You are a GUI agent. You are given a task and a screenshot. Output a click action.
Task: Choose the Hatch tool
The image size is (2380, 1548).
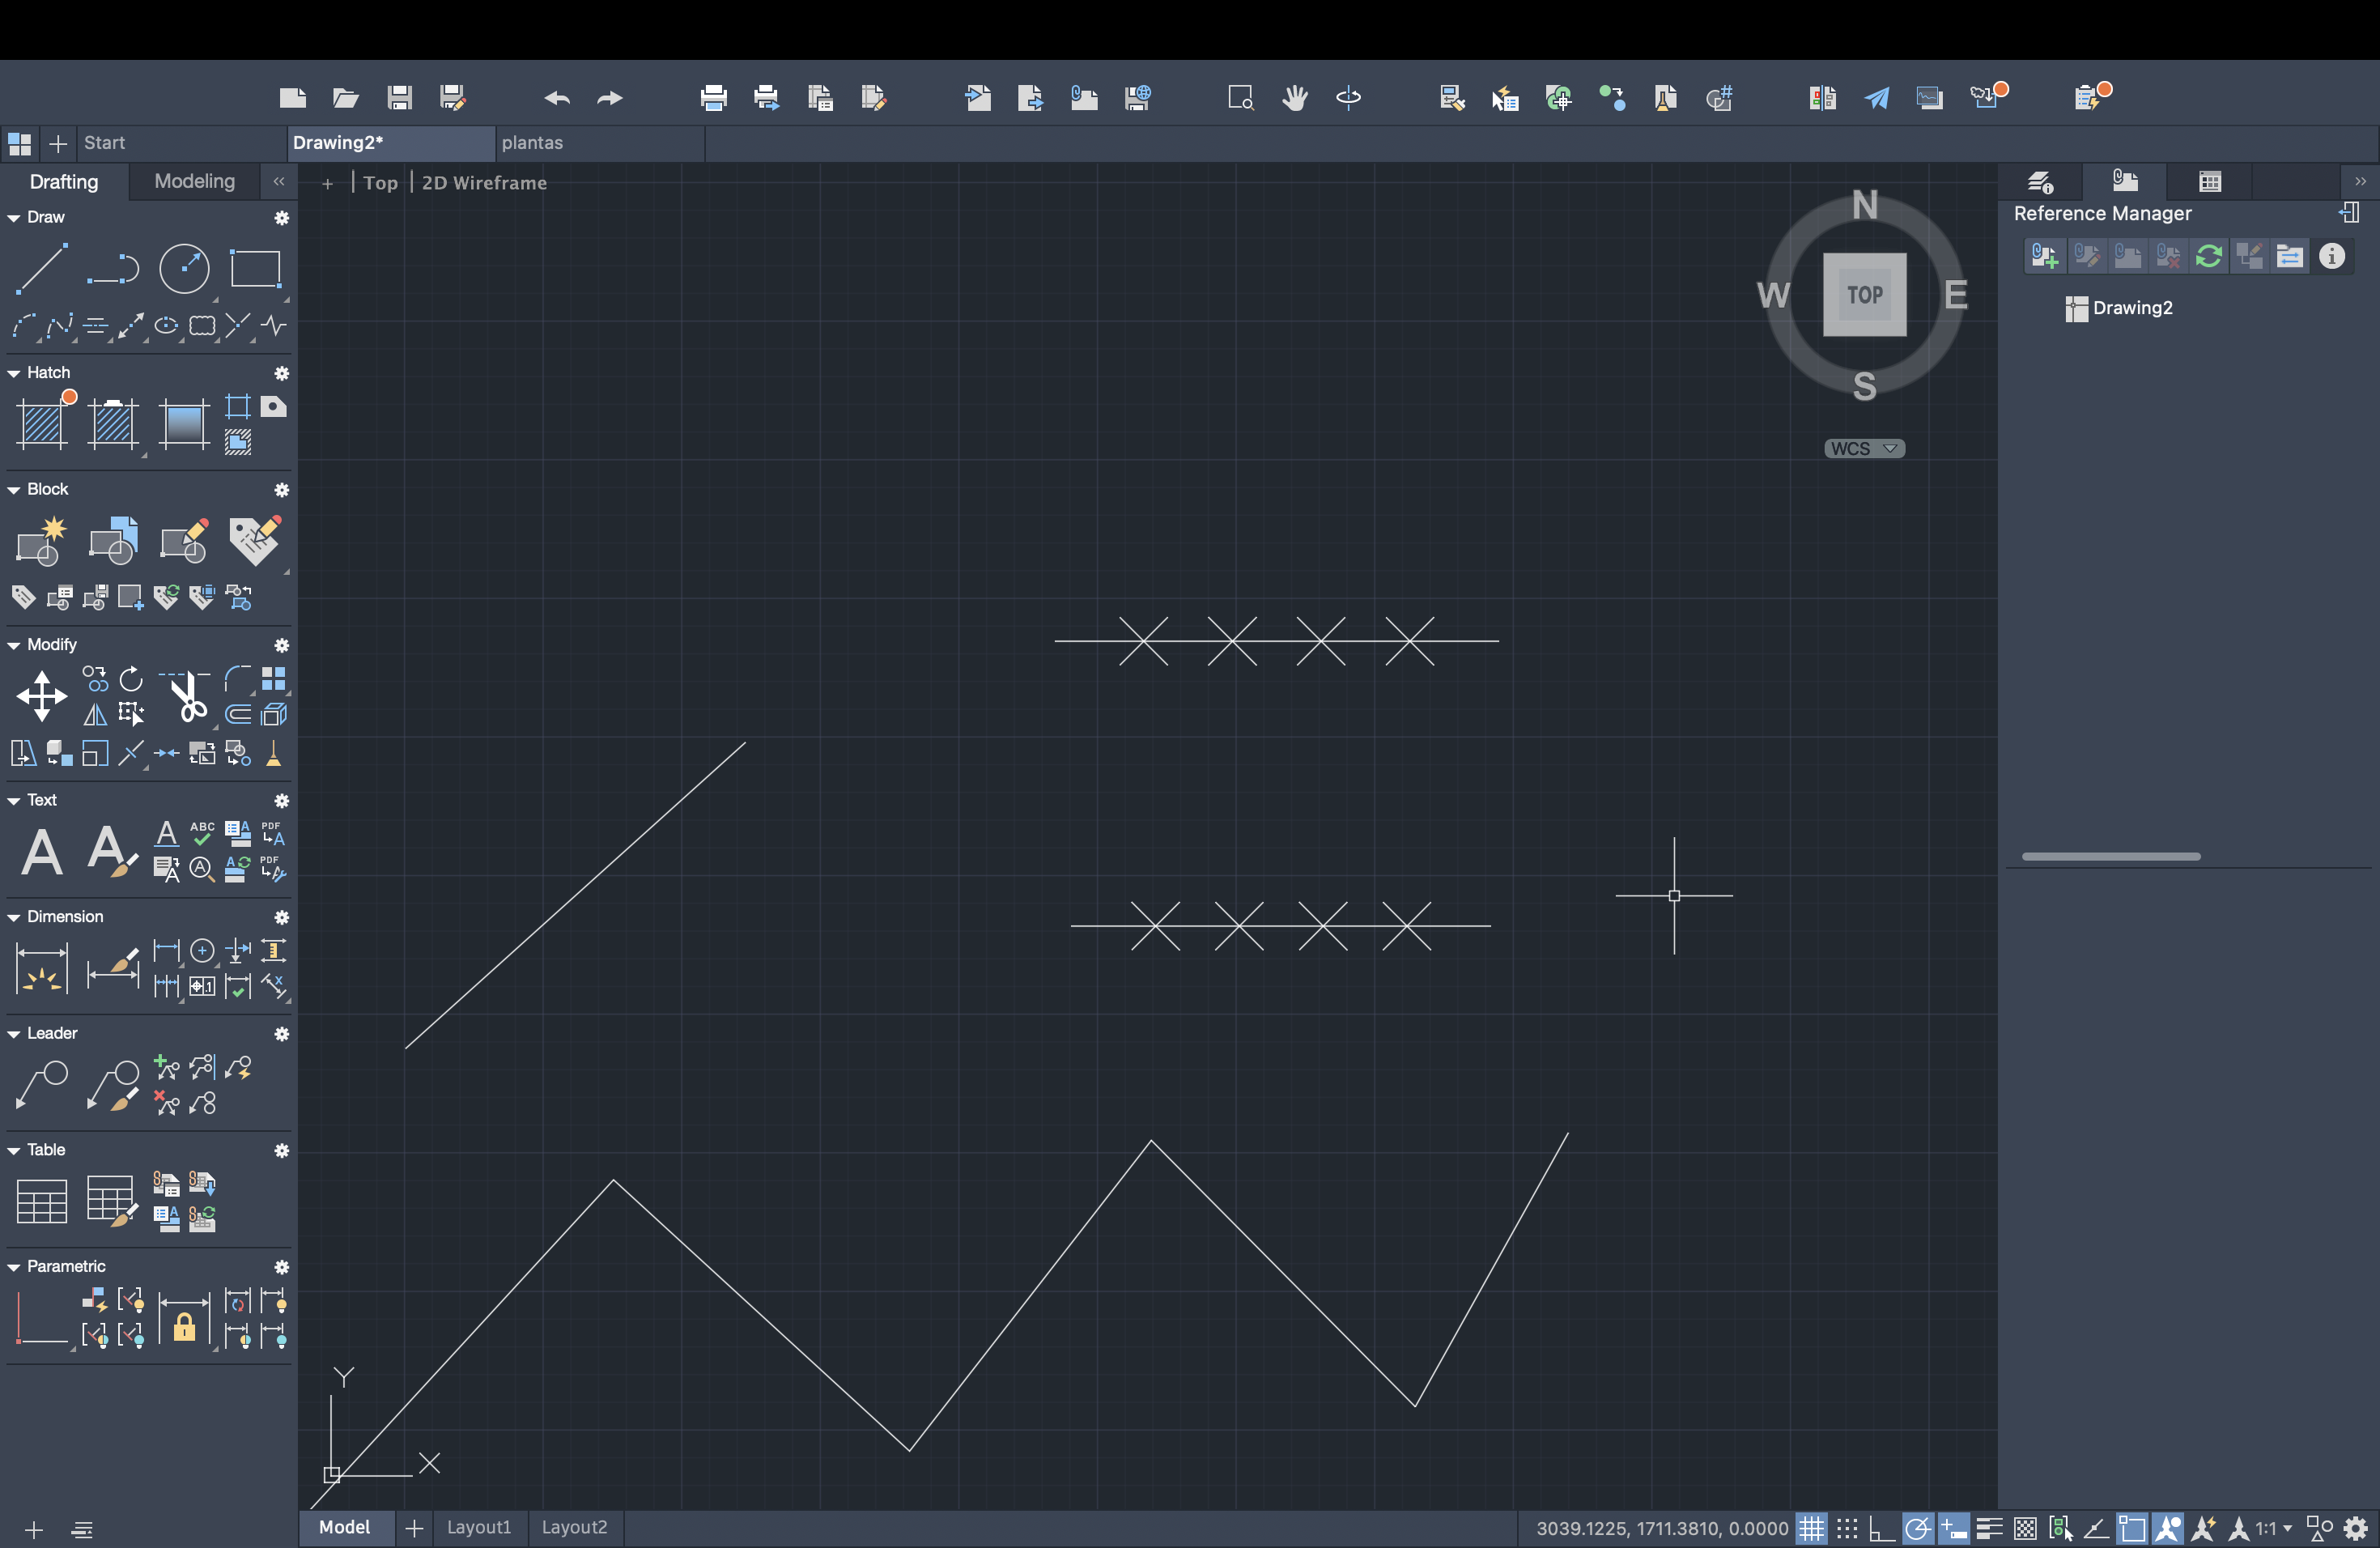point(42,424)
